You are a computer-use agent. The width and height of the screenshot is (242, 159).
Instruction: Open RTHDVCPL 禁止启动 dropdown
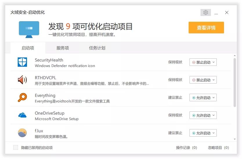click(x=203, y=80)
